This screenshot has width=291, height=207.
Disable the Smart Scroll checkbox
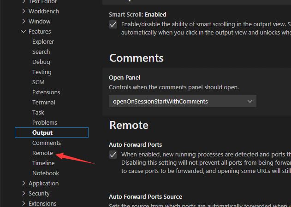(113, 24)
